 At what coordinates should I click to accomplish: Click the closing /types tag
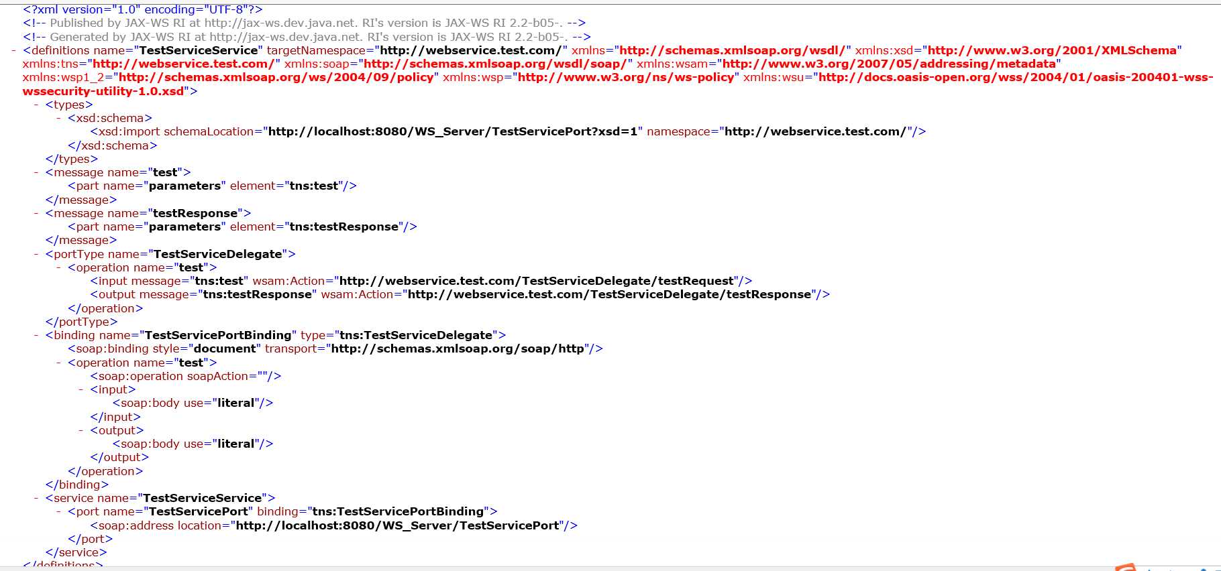(x=72, y=159)
